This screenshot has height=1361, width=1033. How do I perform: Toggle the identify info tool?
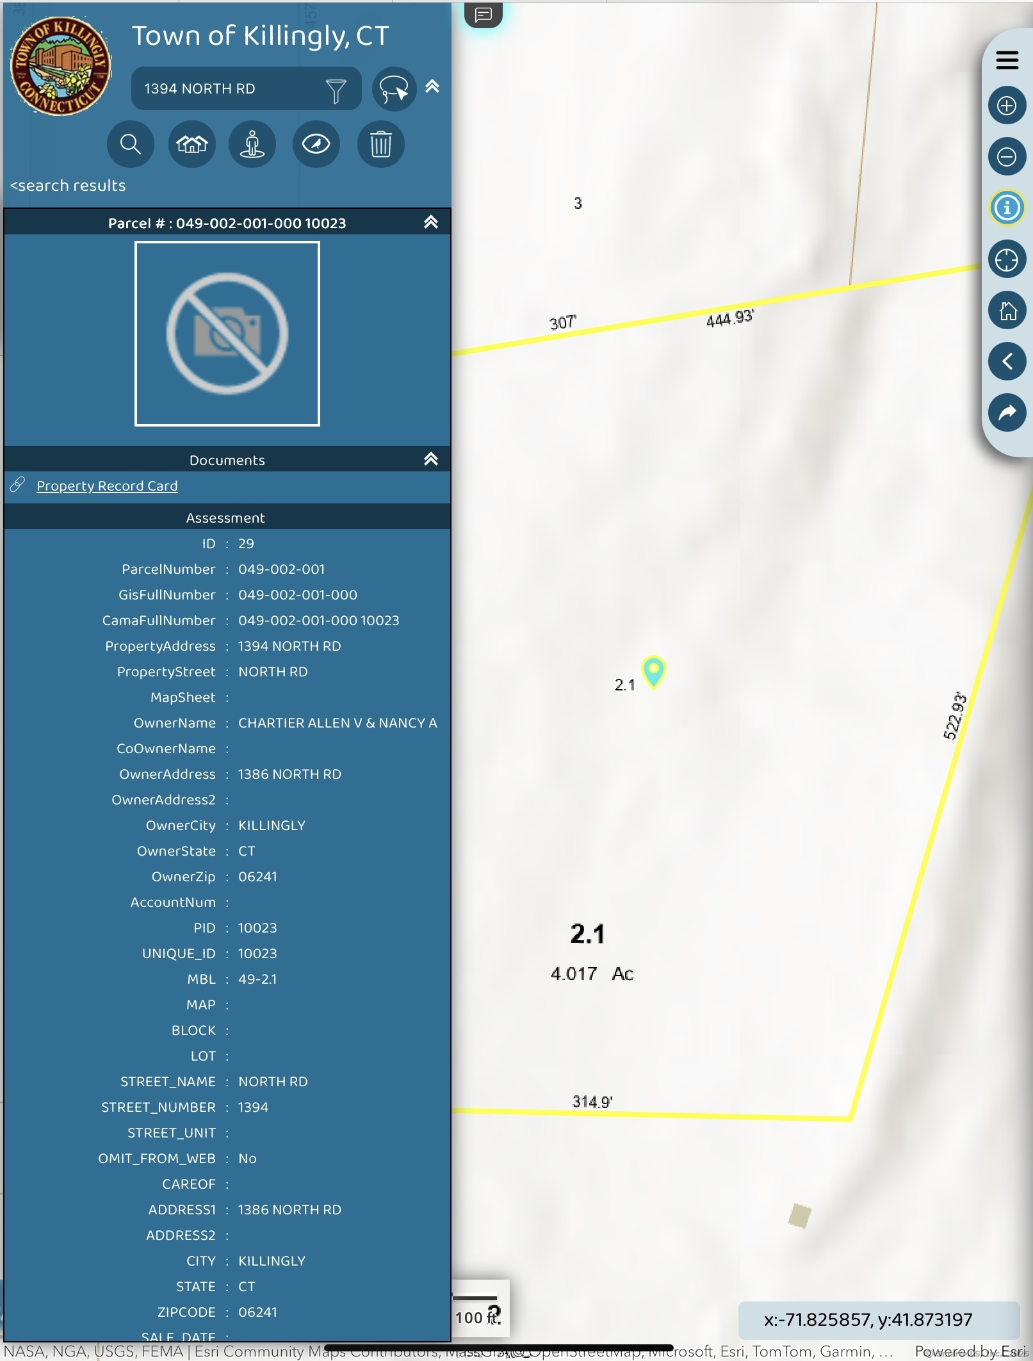1006,208
